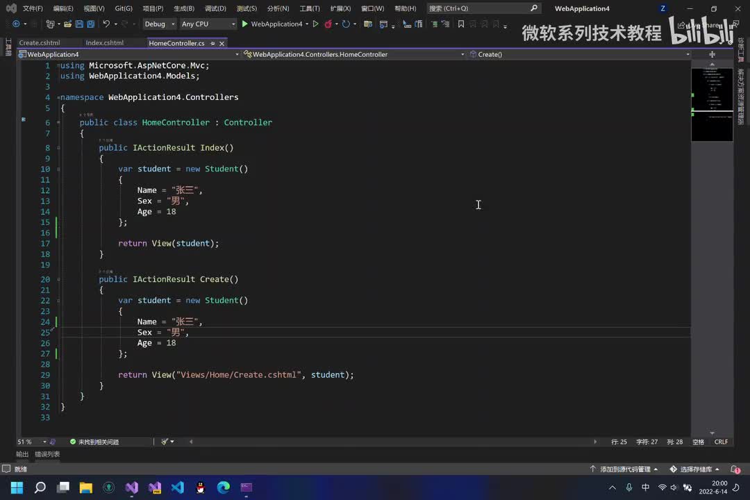
Task: Open the 输出 output panel tab
Action: pyautogui.click(x=22, y=454)
